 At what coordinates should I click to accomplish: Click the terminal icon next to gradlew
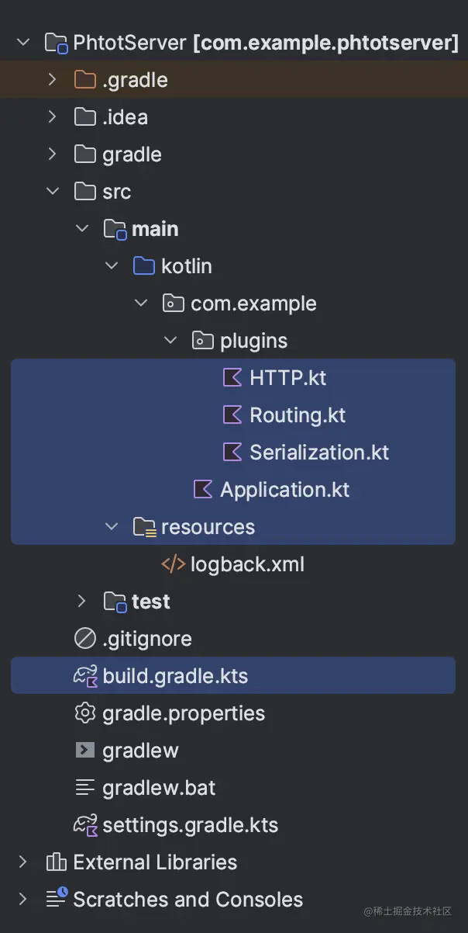click(84, 751)
